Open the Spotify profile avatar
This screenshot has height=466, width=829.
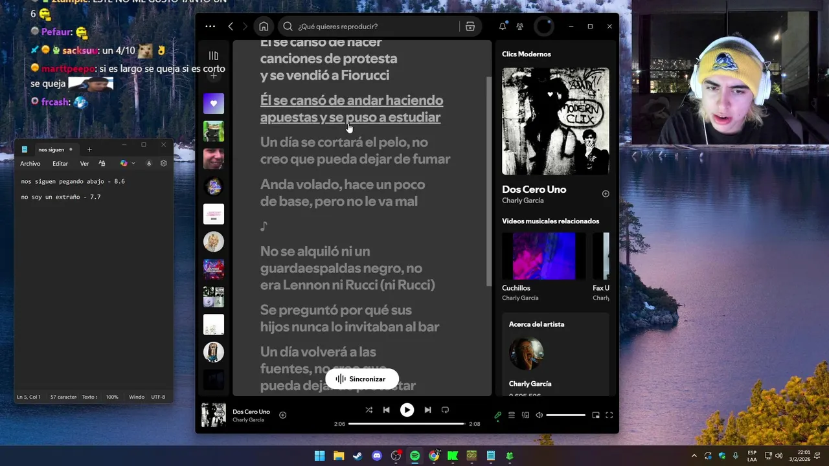coord(544,27)
